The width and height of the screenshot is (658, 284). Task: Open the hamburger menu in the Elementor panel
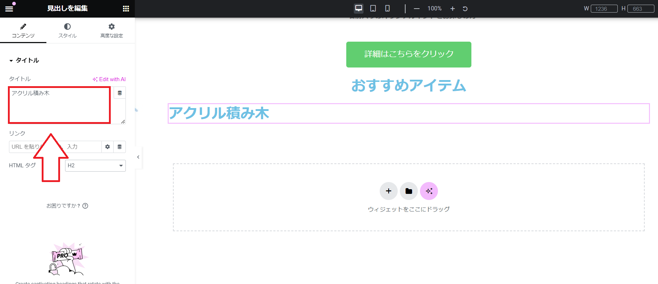point(9,9)
